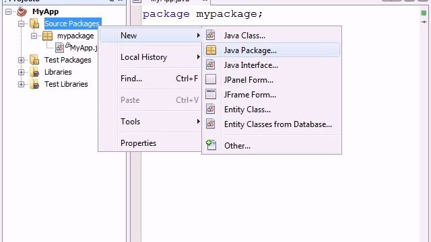
Task: Select Test Packages label in tree
Action: pos(68,60)
